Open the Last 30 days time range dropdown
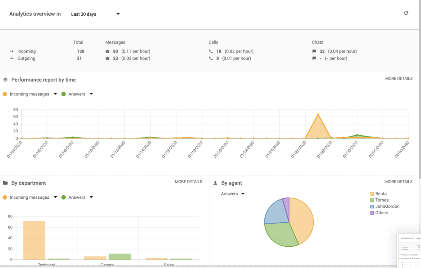 [95, 14]
